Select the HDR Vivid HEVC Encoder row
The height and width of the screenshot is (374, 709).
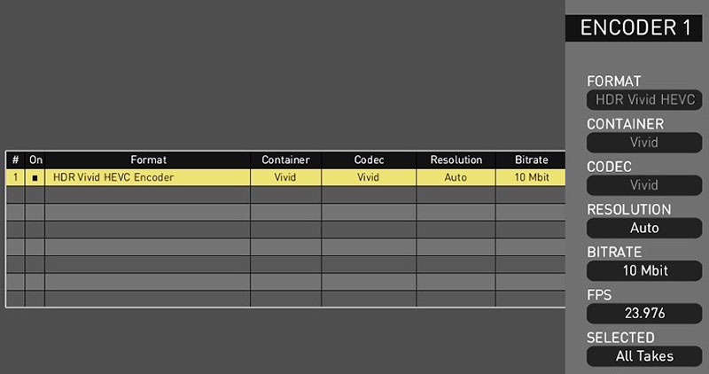pos(147,177)
